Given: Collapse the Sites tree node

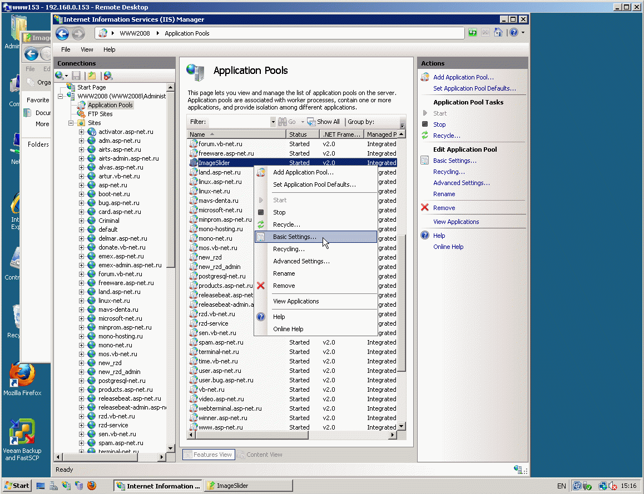Looking at the screenshot, I should point(71,123).
